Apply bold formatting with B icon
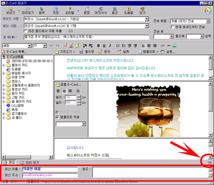Screen dimensions: 214x185 tap(98, 46)
